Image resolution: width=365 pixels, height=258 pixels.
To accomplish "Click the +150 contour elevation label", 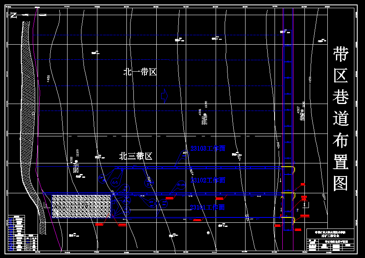I will (x=310, y=79).
